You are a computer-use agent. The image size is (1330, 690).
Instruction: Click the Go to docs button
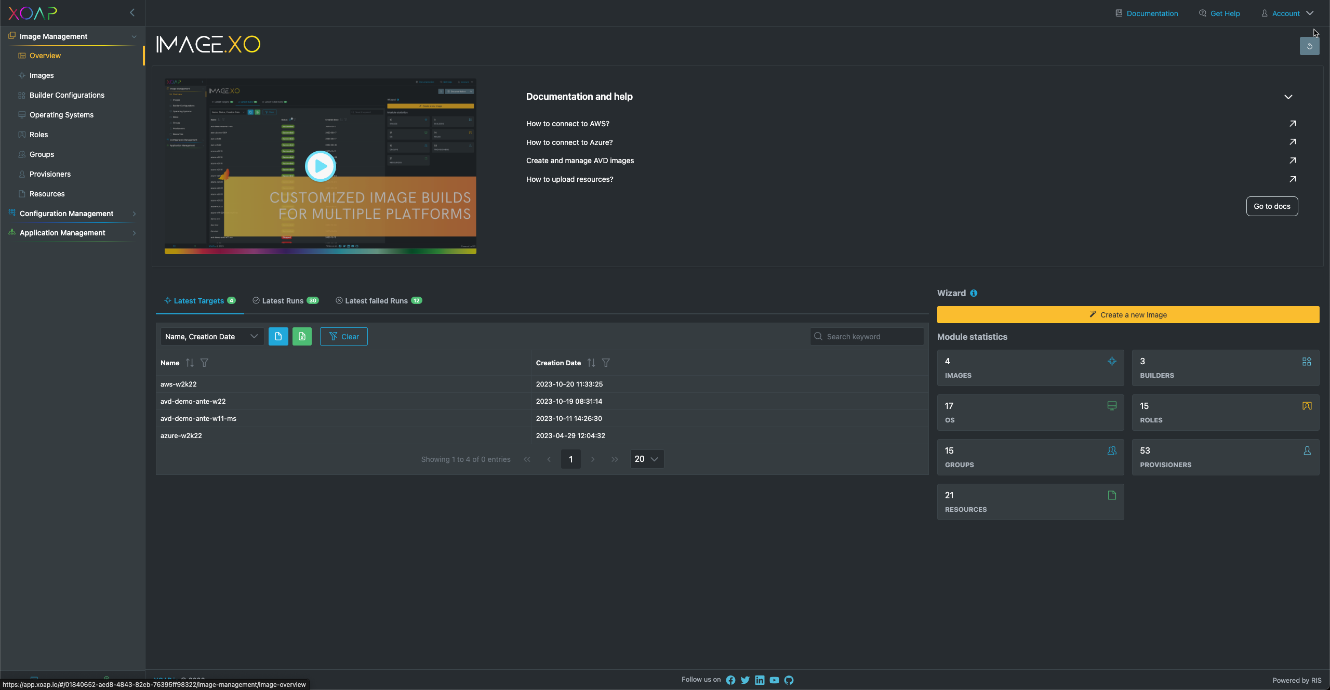[1272, 206]
